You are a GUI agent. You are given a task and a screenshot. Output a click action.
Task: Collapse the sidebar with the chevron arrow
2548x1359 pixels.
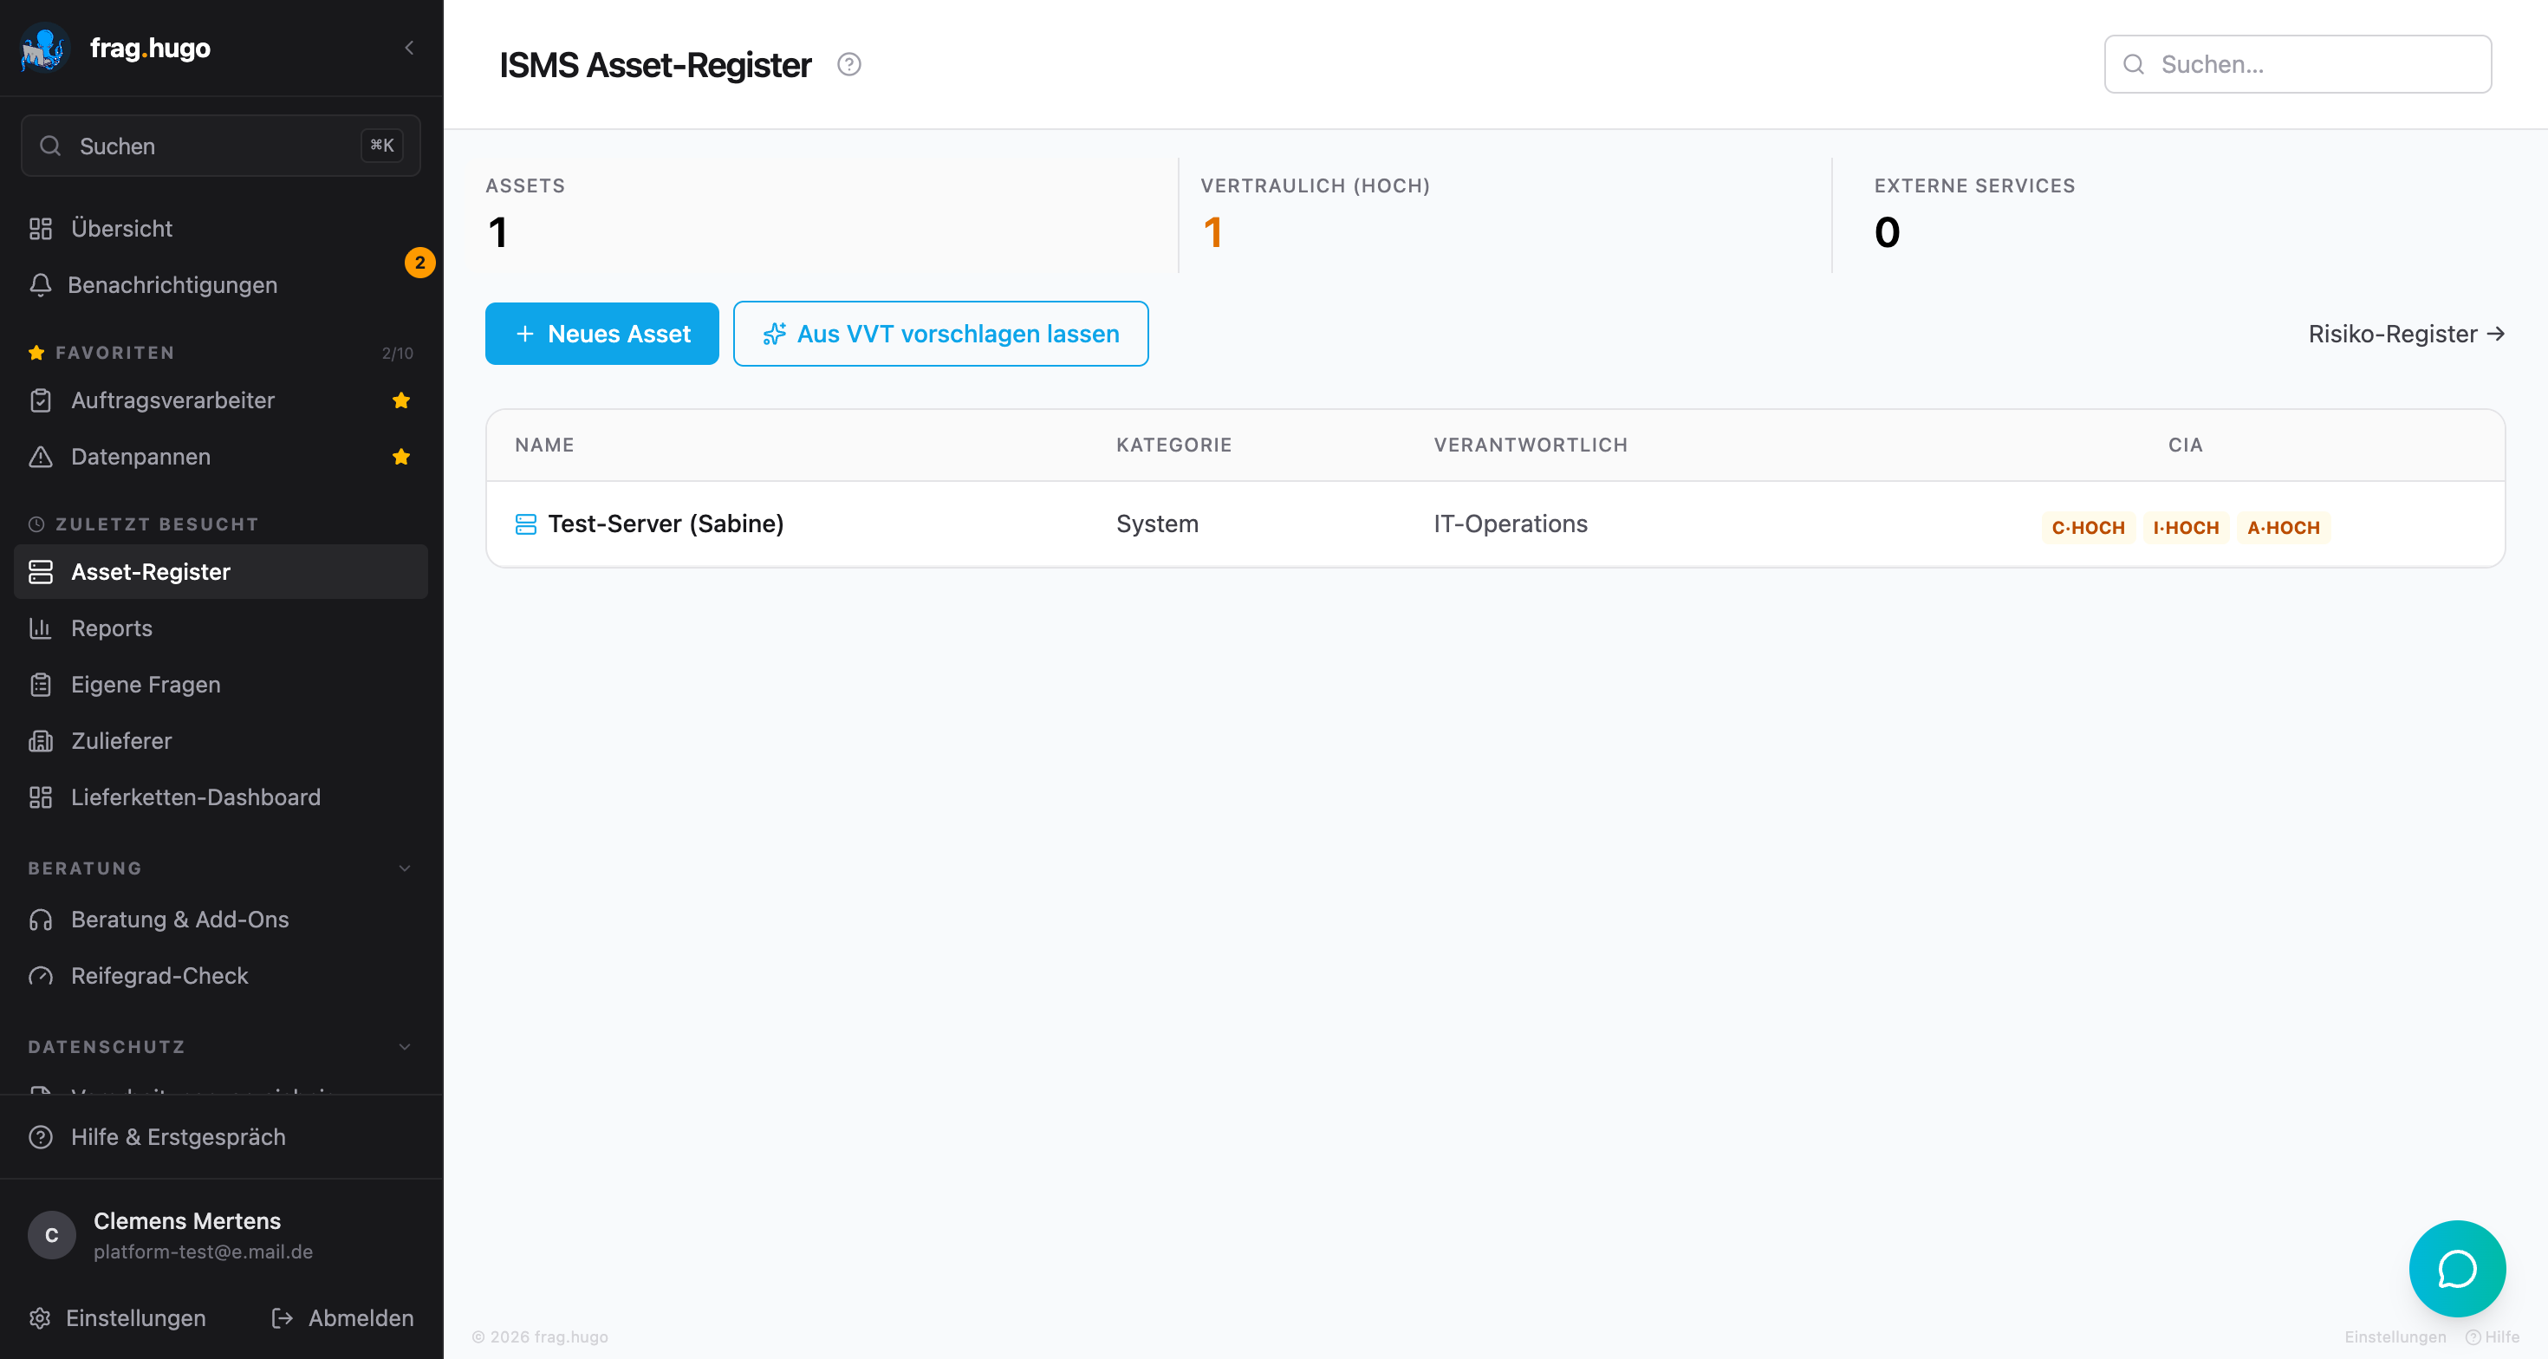408,48
